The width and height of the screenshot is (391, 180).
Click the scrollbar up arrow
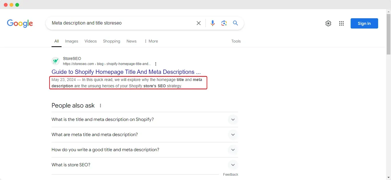click(x=388, y=11)
